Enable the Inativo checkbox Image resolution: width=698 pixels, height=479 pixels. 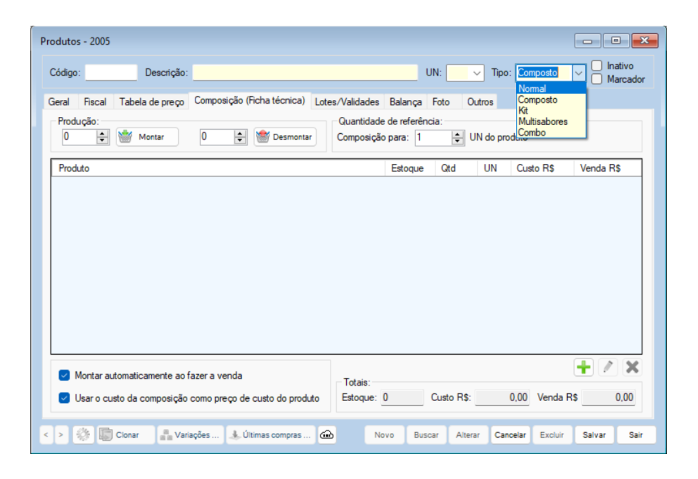597,66
